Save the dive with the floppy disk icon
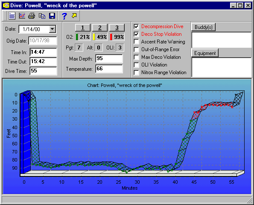Image resolution: width=254 pixels, height=205 pixels. [x=52, y=16]
